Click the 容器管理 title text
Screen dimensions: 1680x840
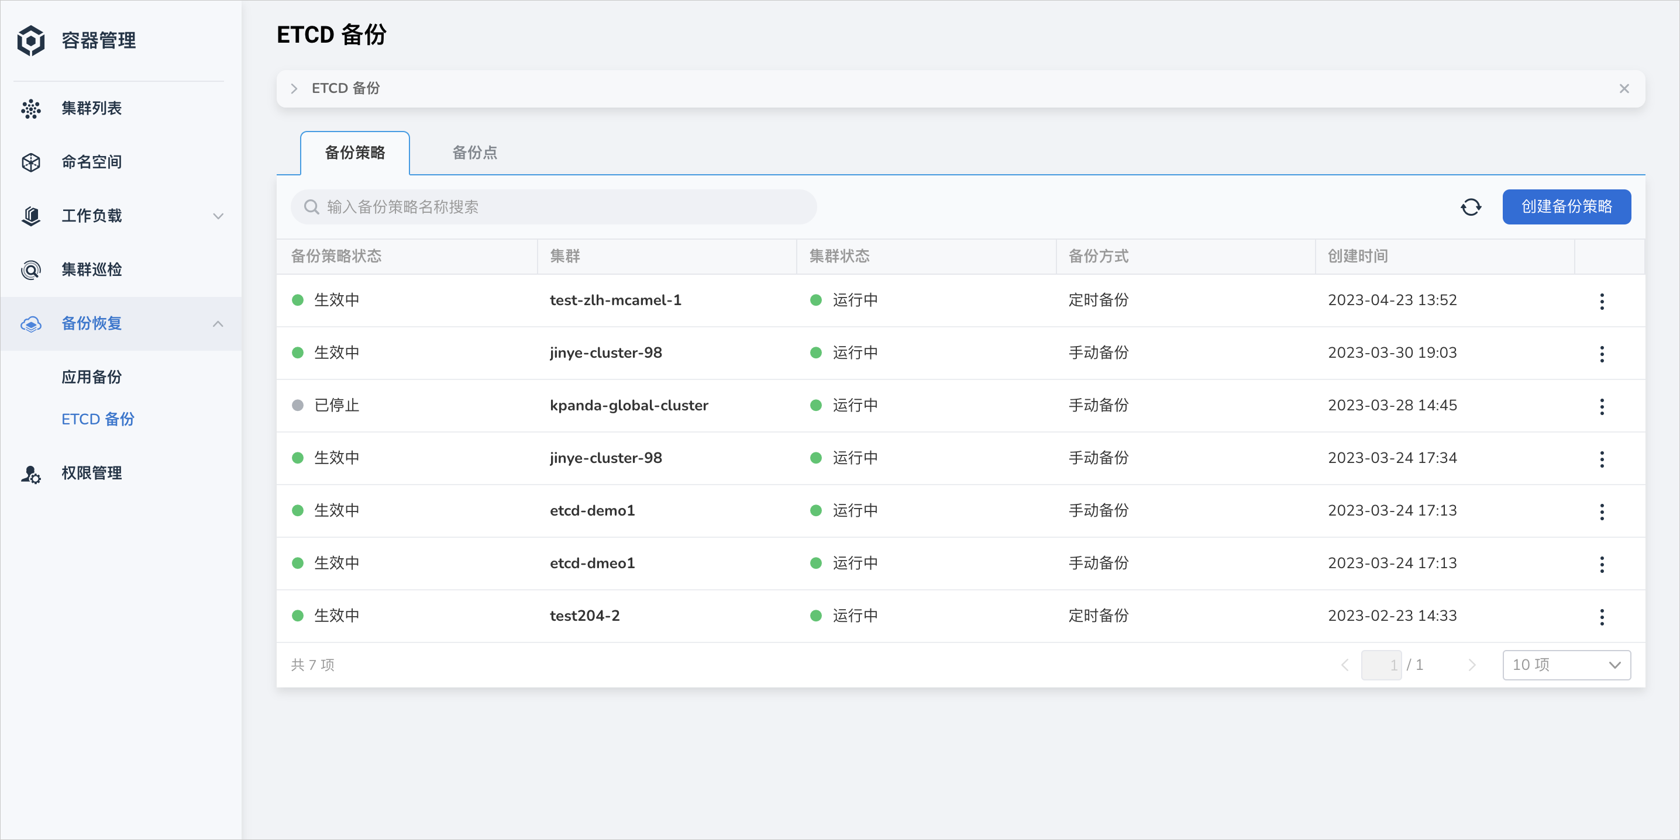[98, 41]
